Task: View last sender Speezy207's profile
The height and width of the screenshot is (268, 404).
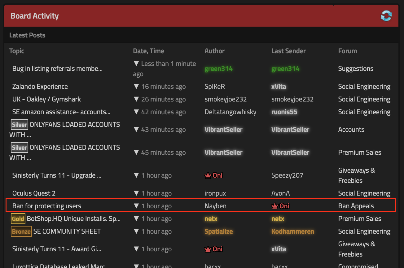Action: tap(287, 175)
